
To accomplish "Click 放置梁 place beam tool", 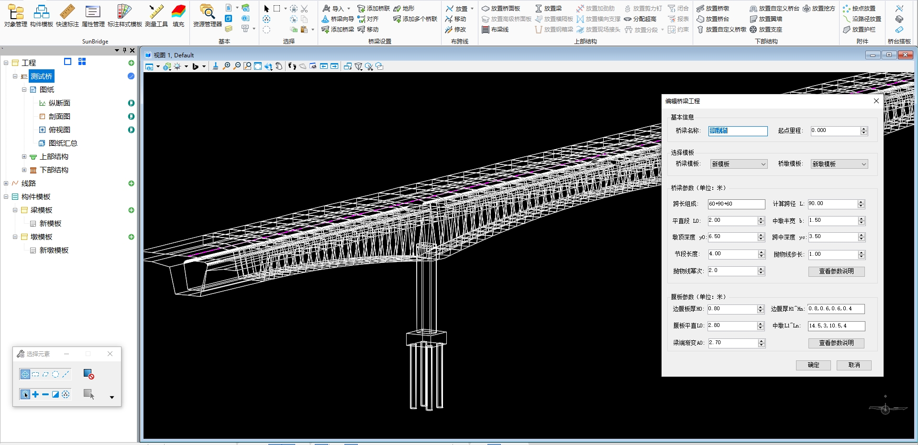I will point(548,9).
